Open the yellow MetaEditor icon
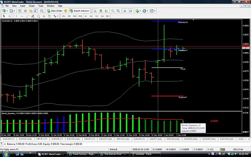This screenshot has height=157, width=251. pyautogui.click(x=65, y=11)
